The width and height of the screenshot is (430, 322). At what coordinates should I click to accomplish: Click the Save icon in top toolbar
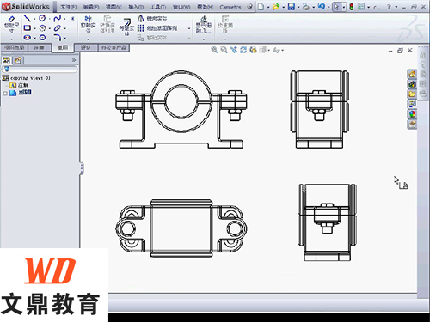[292, 7]
